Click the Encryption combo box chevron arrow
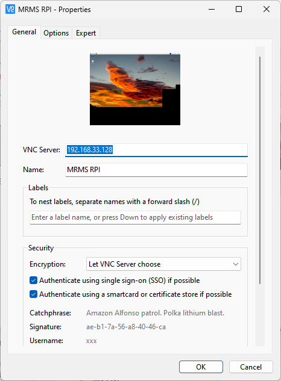The image size is (281, 381). point(235,264)
